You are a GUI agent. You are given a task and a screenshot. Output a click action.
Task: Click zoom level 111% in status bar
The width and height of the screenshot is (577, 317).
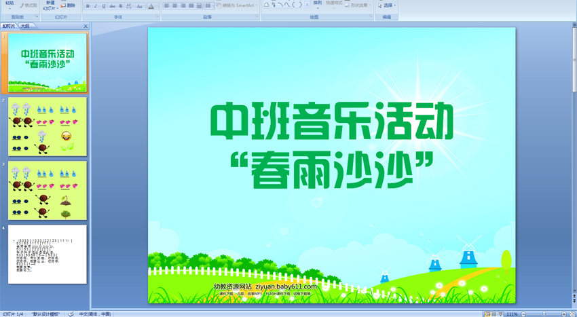tap(513, 314)
